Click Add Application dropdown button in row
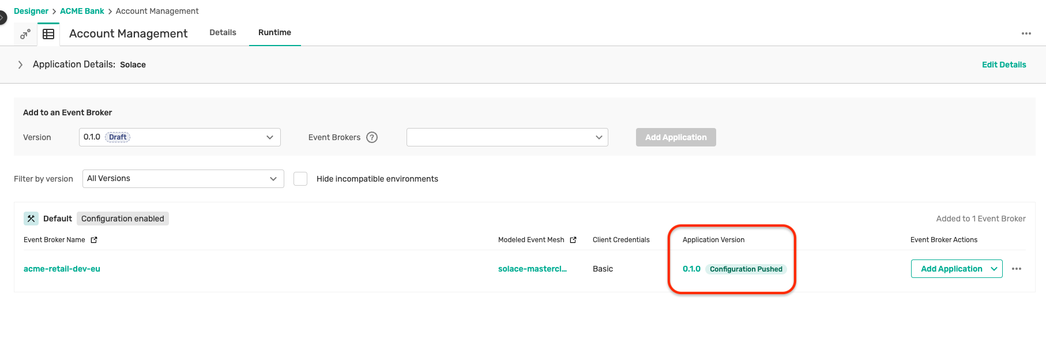This screenshot has width=1046, height=350. click(956, 269)
